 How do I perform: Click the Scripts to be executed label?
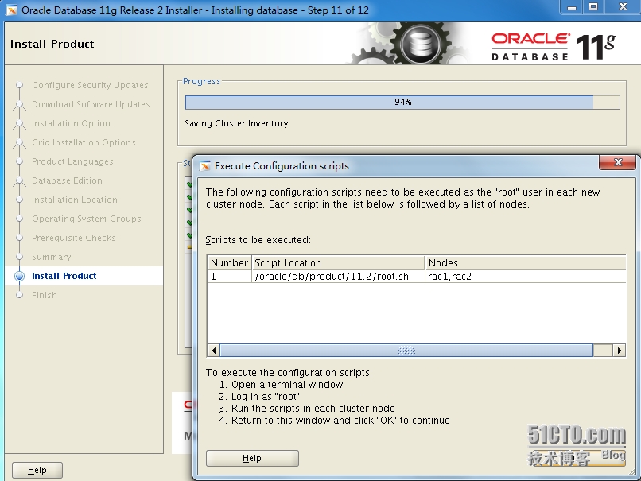click(258, 240)
